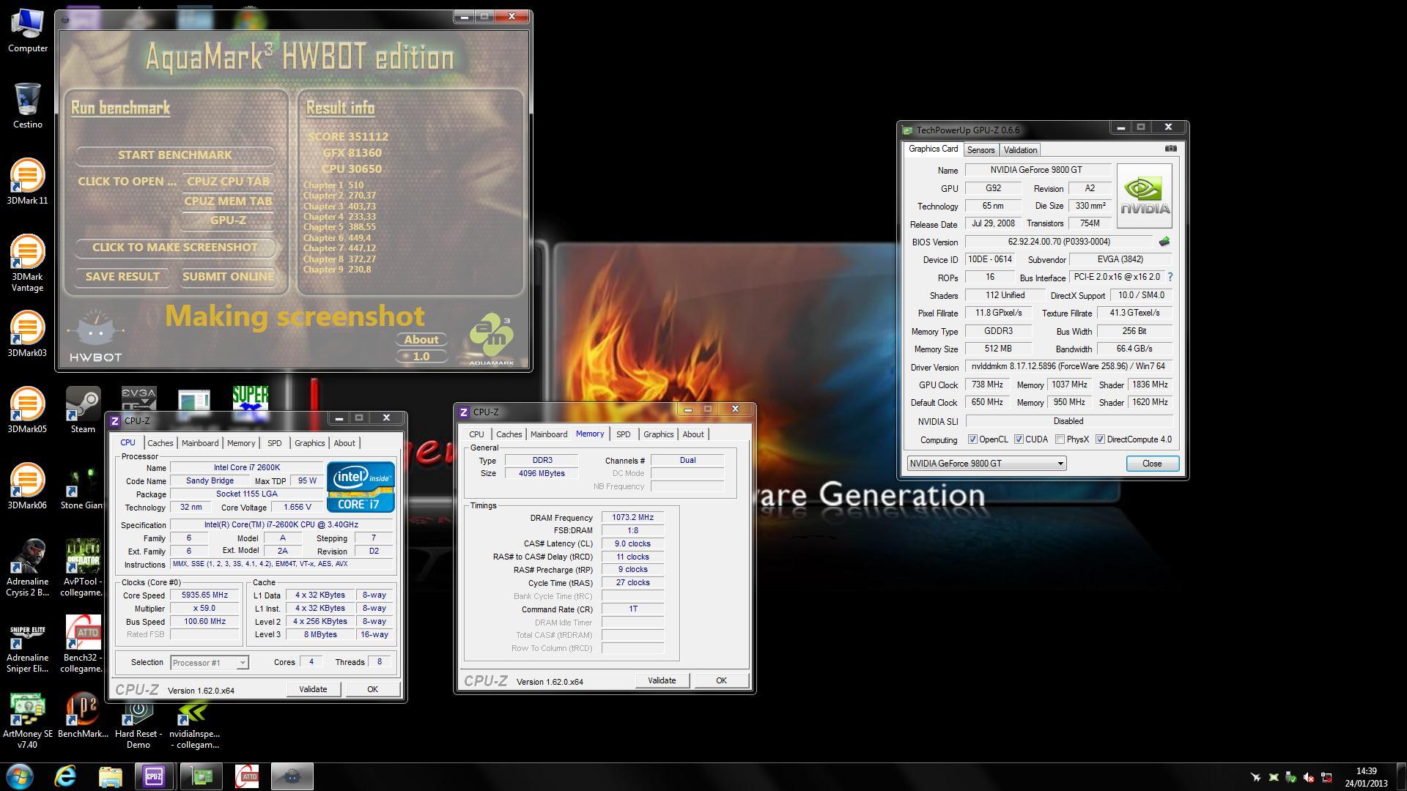Viewport: 1407px width, 791px height.
Task: Open the BenchMark desktop shortcut
Action: (x=83, y=716)
